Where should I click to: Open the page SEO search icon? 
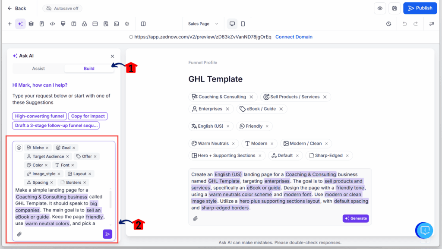click(105, 24)
